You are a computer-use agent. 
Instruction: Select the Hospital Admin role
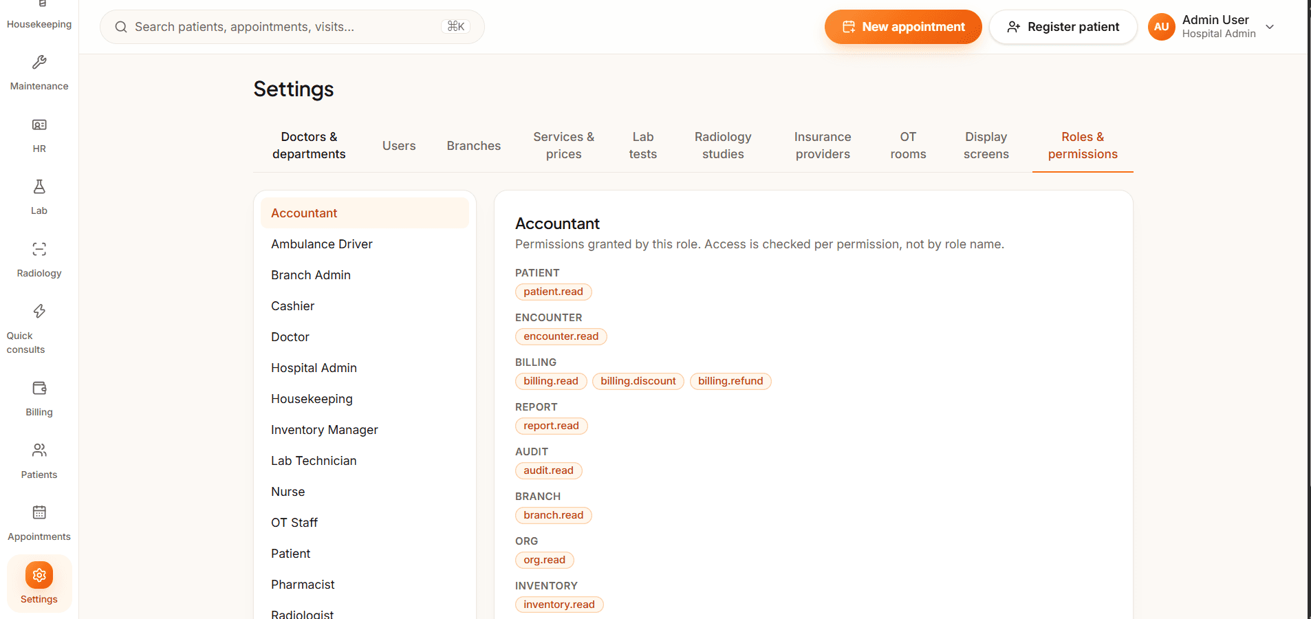click(x=365, y=368)
